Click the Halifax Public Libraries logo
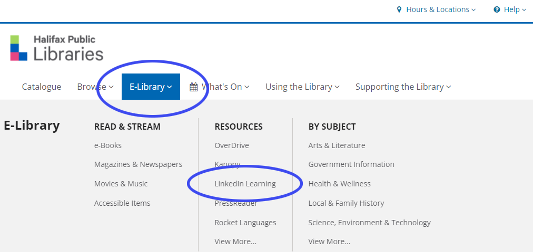 (57, 48)
